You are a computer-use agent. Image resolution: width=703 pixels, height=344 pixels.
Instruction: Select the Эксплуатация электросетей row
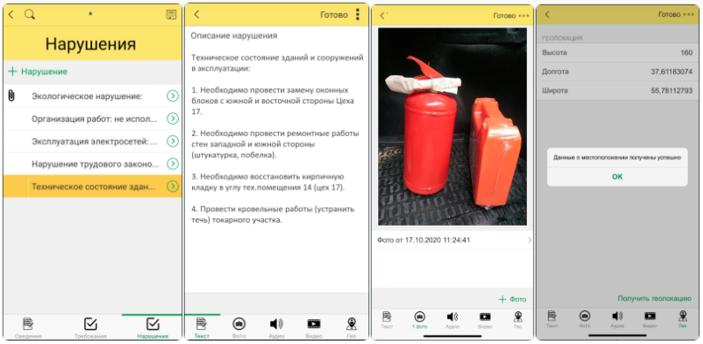(92, 141)
